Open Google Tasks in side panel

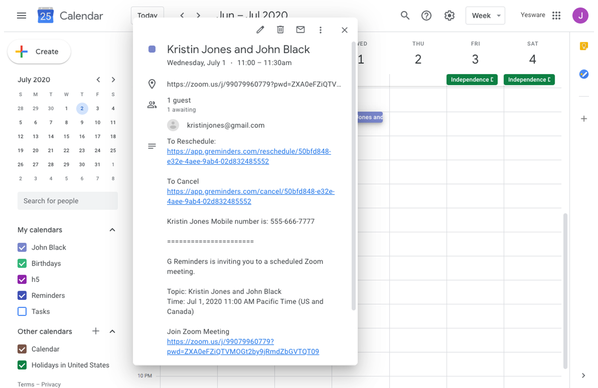[x=584, y=74]
